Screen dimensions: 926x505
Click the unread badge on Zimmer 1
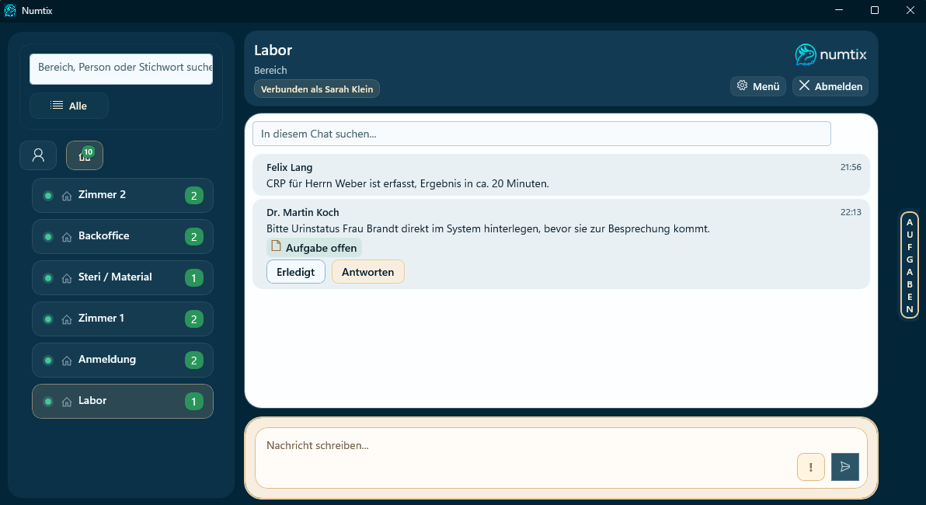[193, 319]
